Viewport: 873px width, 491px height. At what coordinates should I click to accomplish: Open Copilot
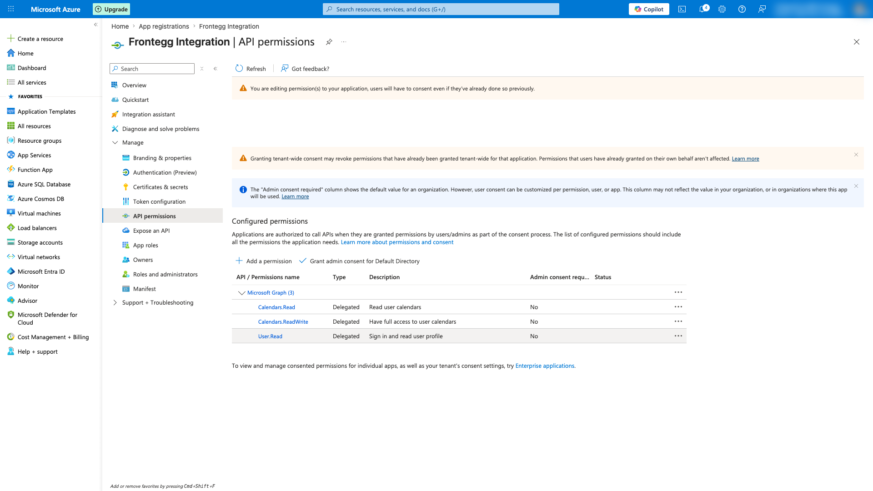tap(649, 9)
